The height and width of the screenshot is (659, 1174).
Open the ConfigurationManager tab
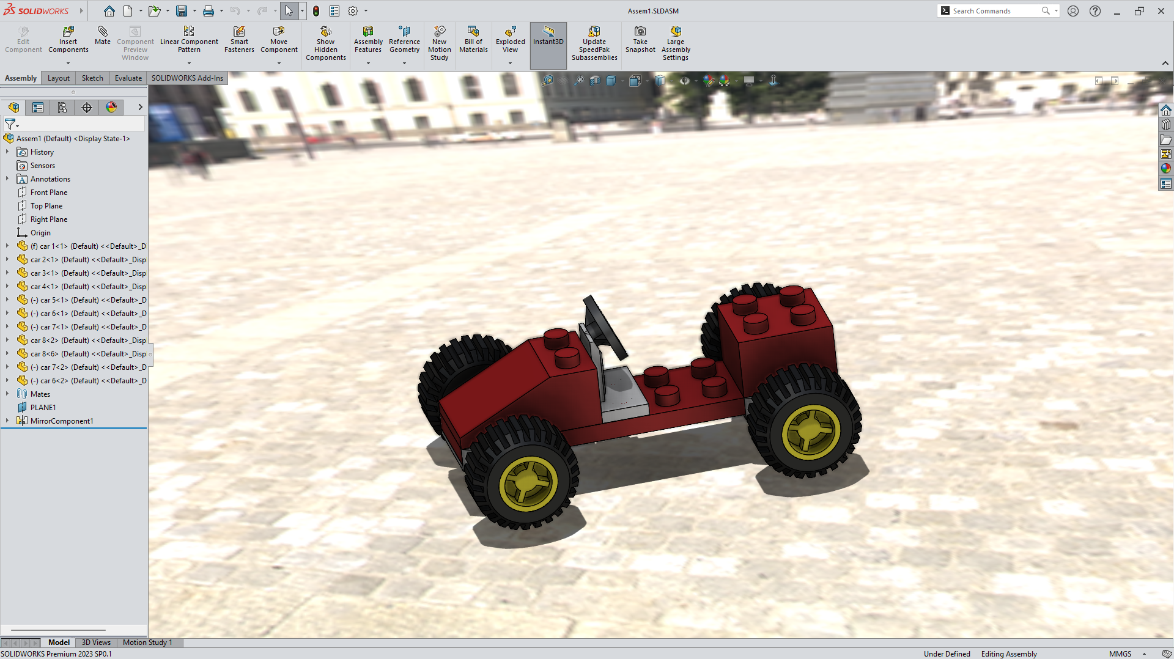coord(62,108)
